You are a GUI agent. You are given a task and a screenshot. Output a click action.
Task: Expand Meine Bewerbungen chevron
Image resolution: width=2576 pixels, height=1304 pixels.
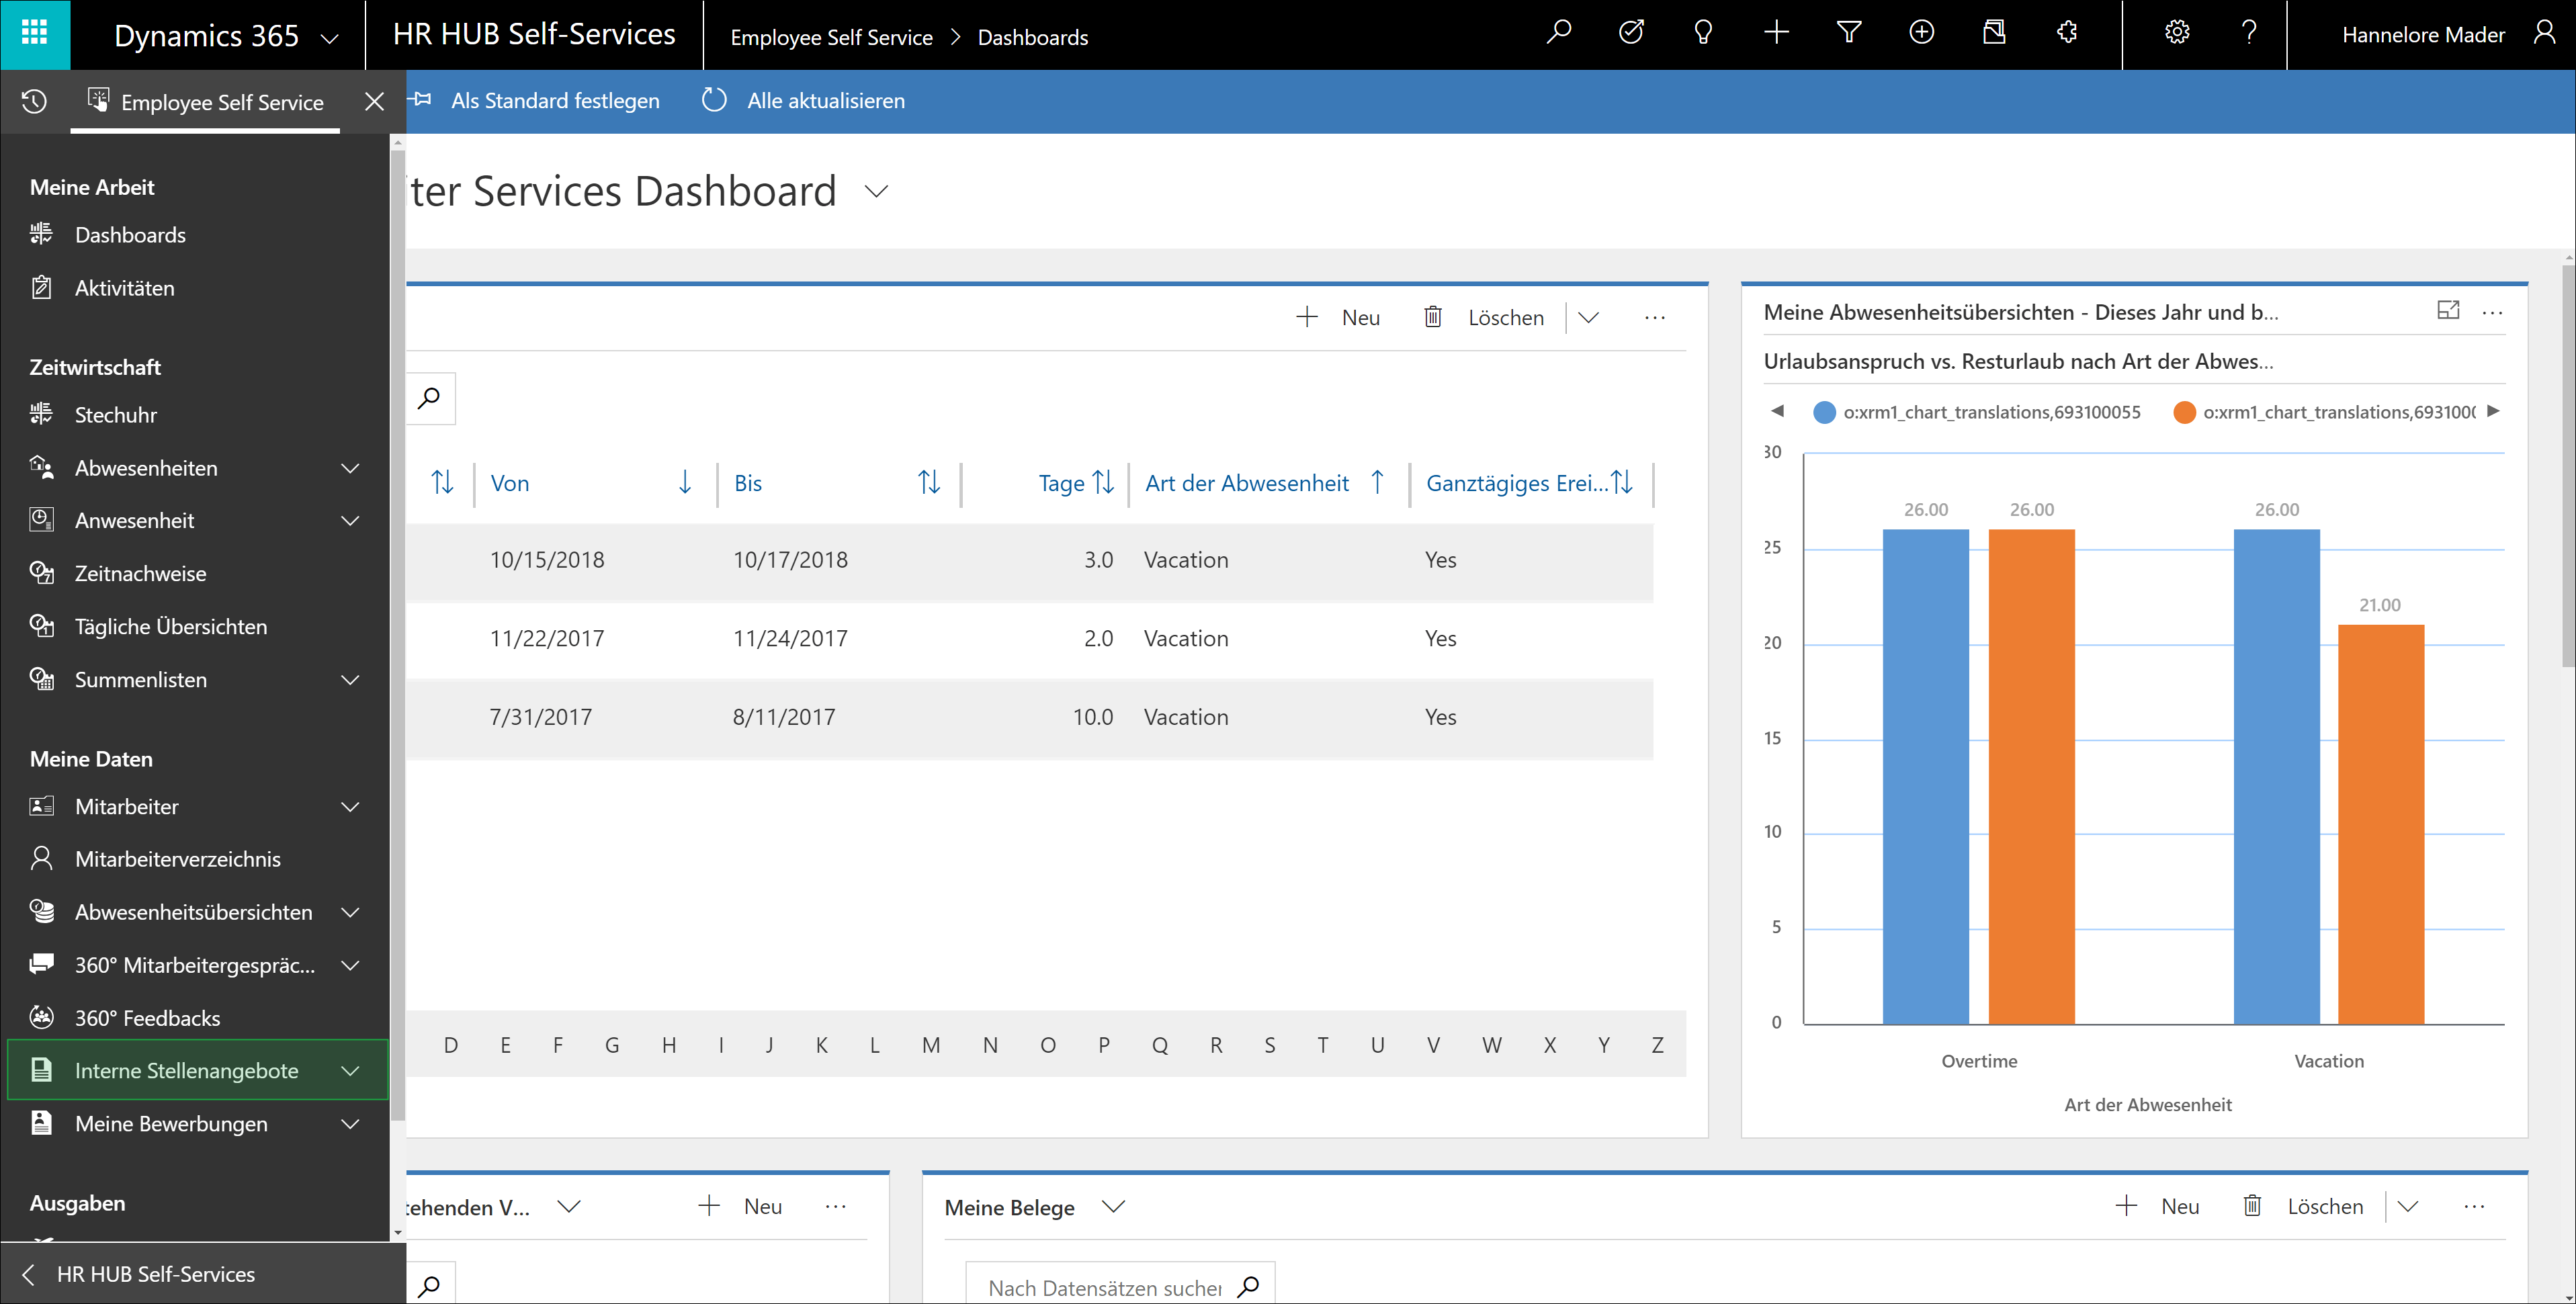coord(350,1124)
